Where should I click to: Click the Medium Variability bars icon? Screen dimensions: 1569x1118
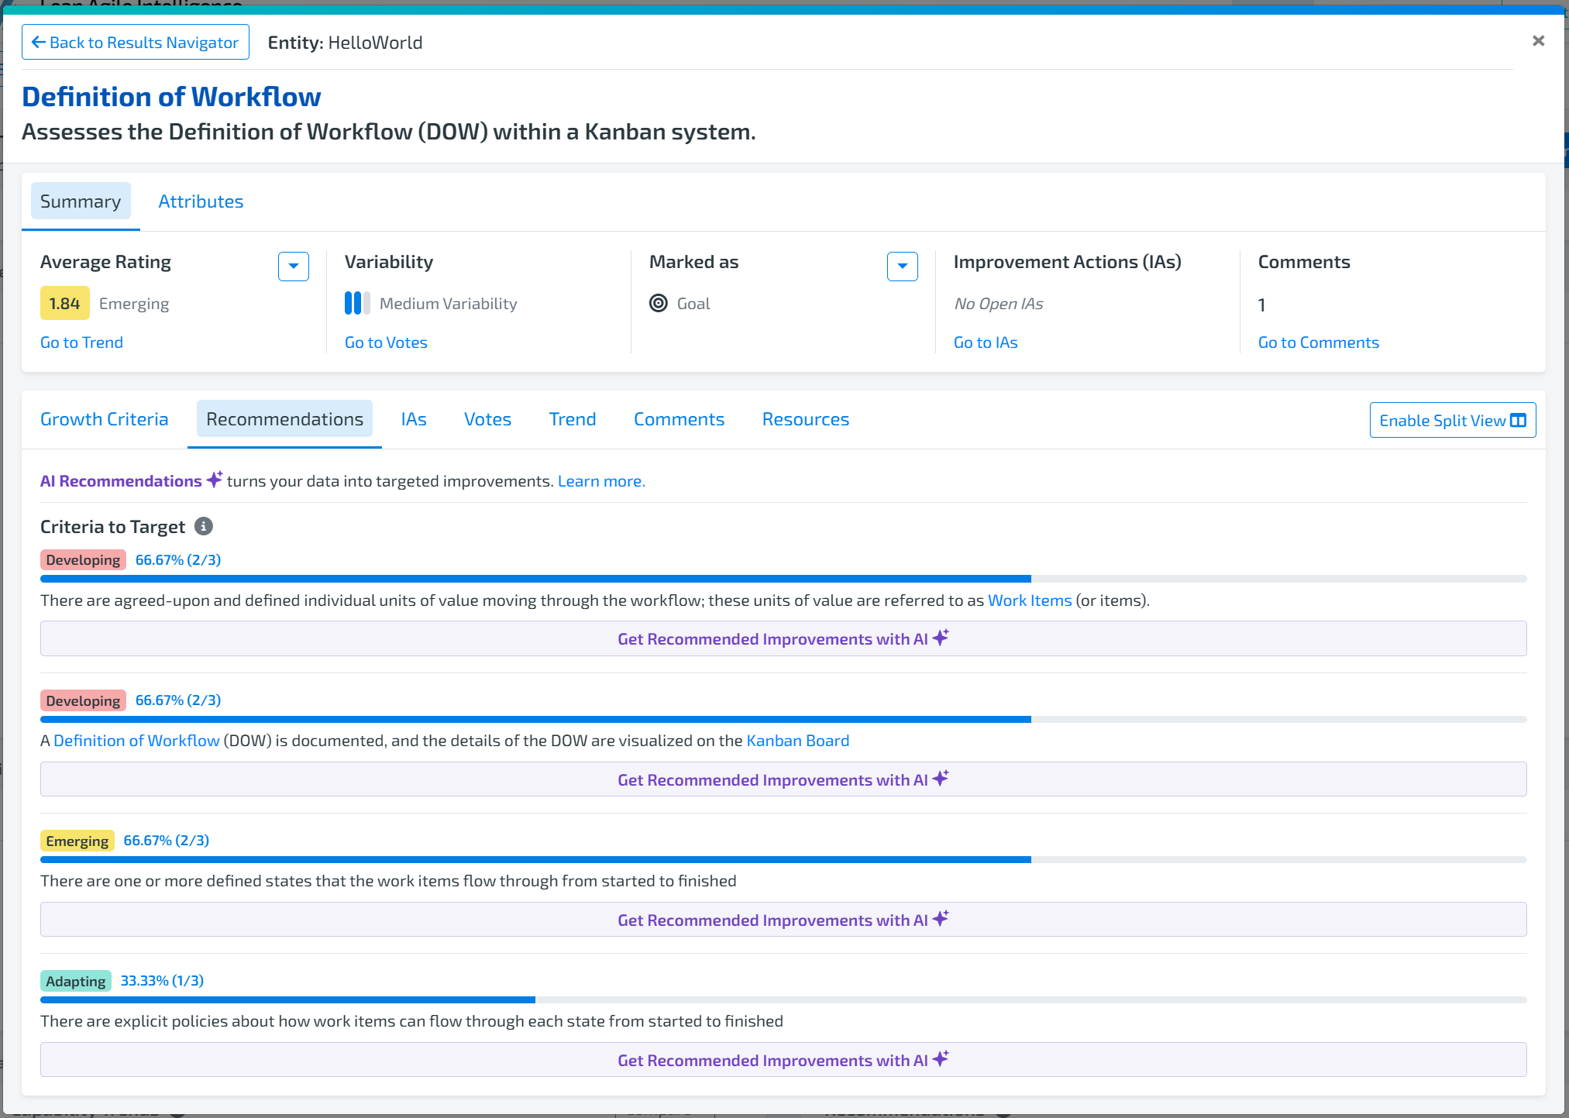tap(356, 304)
